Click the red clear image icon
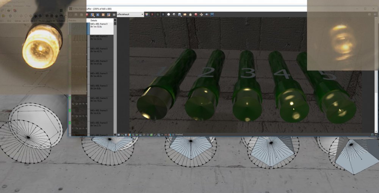 click(x=196, y=14)
